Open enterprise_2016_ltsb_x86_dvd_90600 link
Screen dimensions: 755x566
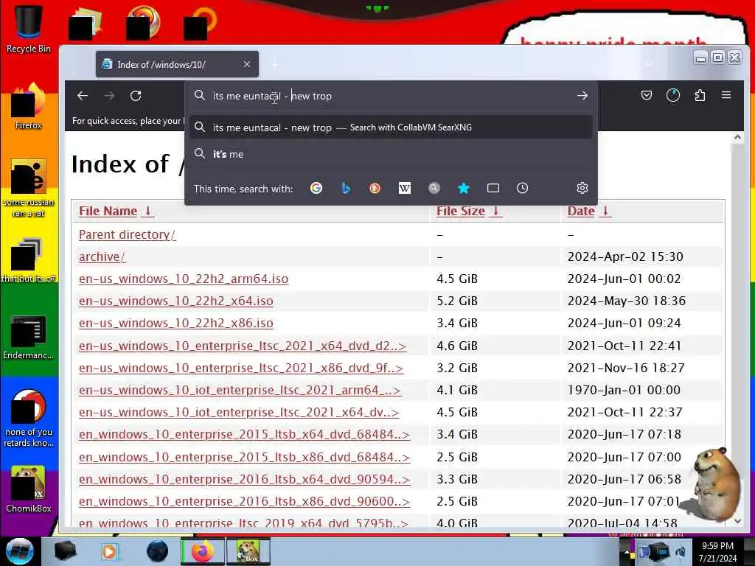point(245,501)
